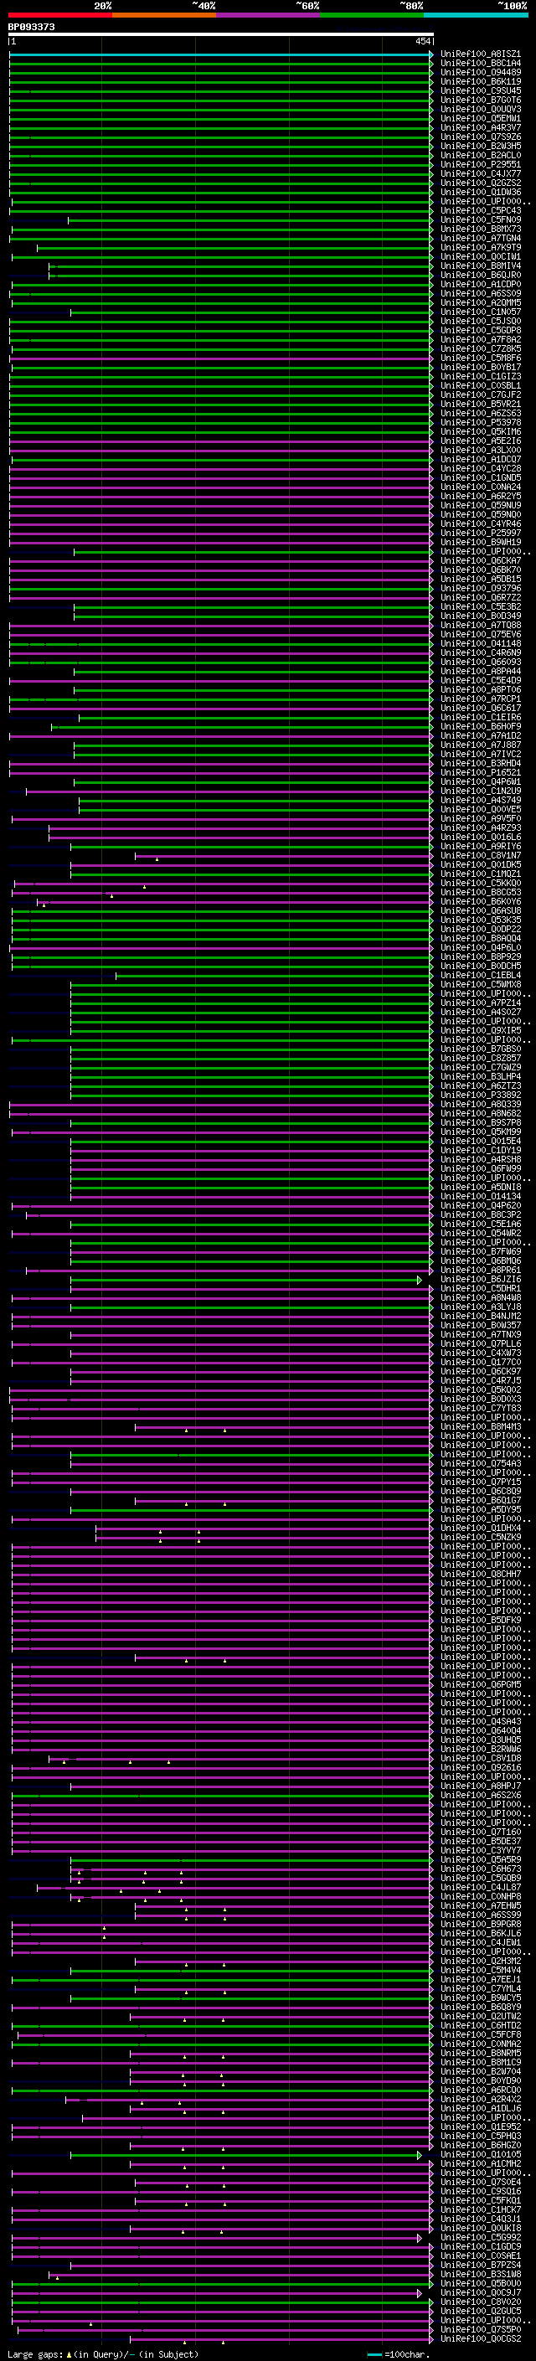Select hit label UniRef100_A2QMM5
Screen dimensions: 536x2361
[480, 302]
